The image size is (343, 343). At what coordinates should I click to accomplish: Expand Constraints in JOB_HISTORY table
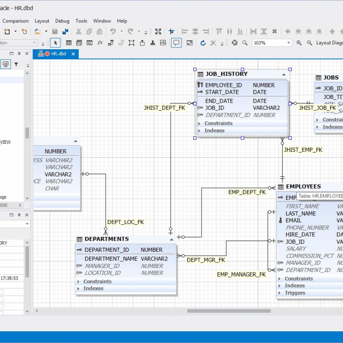pyautogui.click(x=199, y=124)
